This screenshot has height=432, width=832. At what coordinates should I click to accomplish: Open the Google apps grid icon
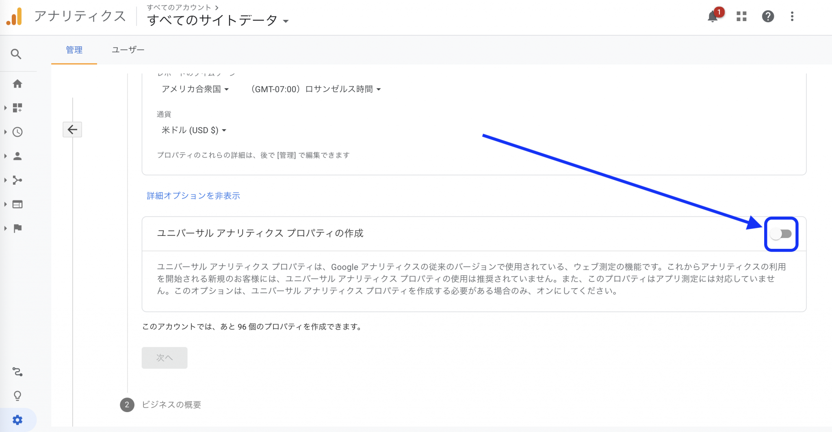(x=741, y=17)
